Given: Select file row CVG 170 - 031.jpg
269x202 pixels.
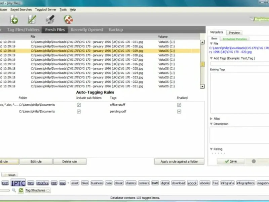Looking at the screenshot, I should tap(100, 42).
